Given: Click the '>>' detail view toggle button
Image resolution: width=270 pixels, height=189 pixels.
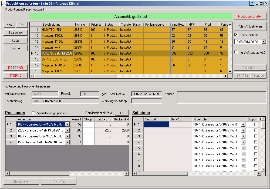Looking at the screenshot, I should point(122,113).
